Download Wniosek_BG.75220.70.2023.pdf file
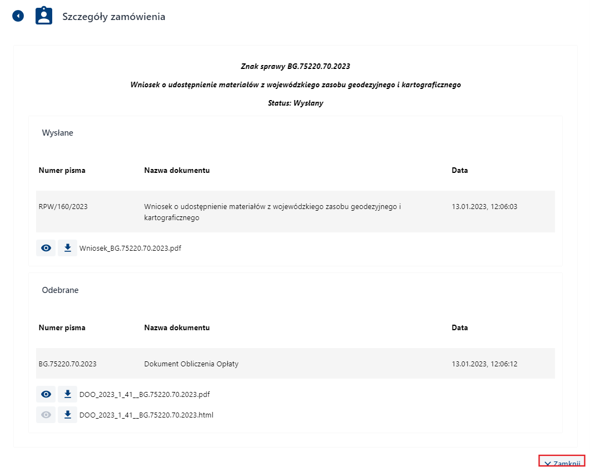590x467 pixels. click(67, 248)
